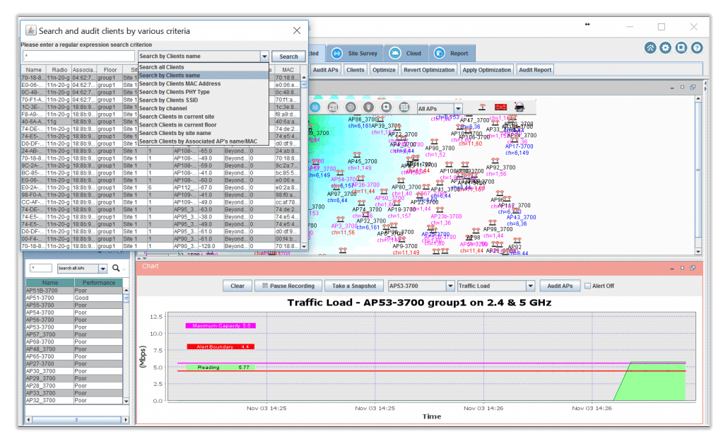The width and height of the screenshot is (728, 444).
Task: Choose Search by channel option
Action: click(204, 109)
